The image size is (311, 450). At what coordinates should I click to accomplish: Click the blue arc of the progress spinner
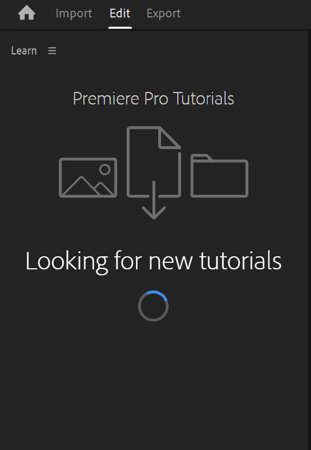point(160,294)
